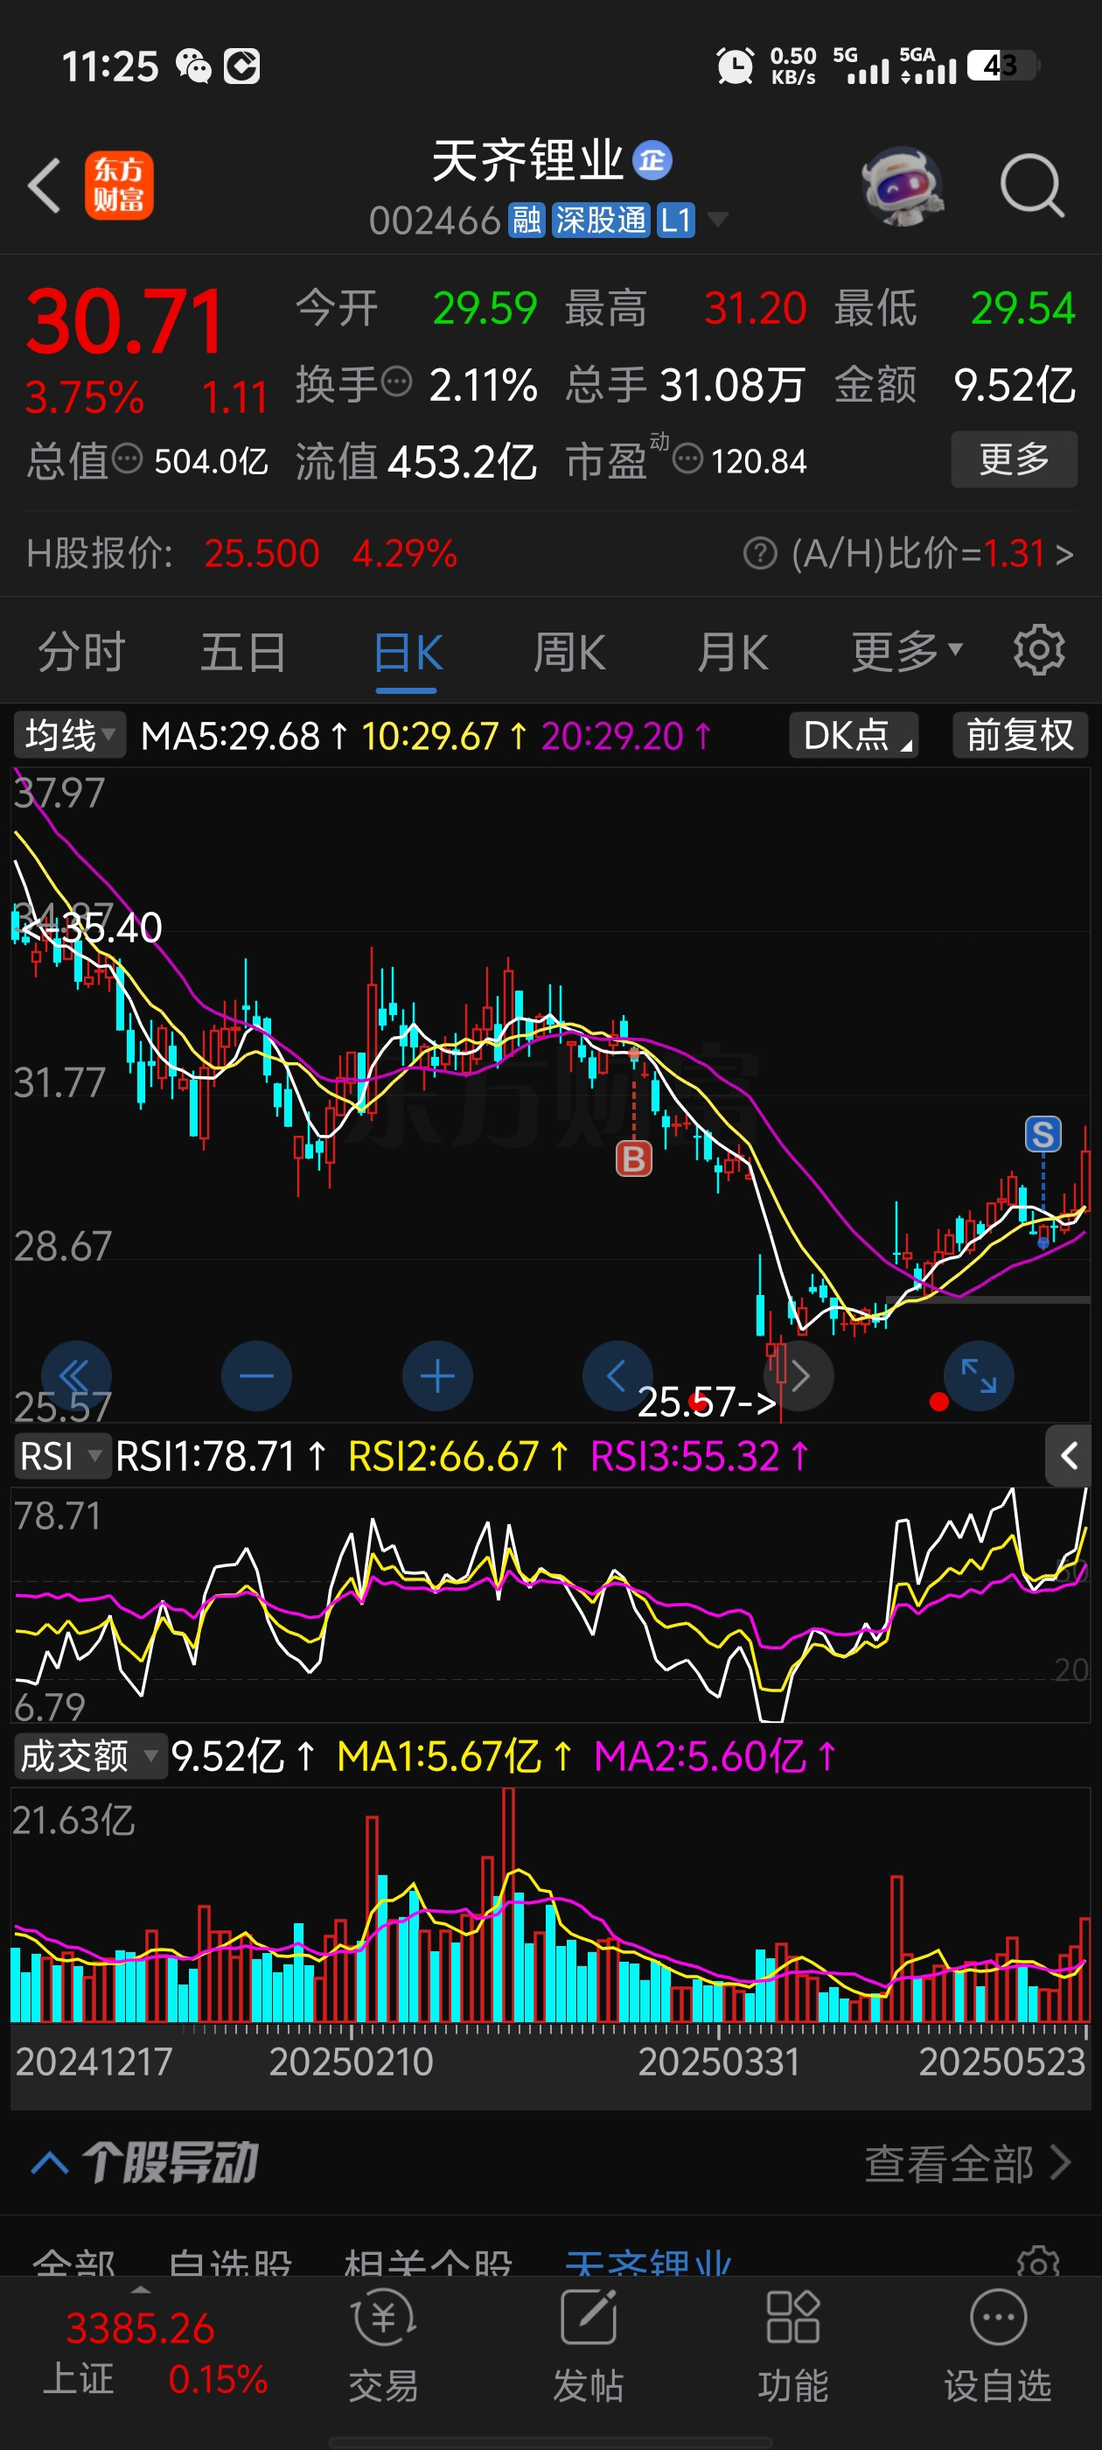Tap the 金额 9.52亿 value

(1015, 385)
